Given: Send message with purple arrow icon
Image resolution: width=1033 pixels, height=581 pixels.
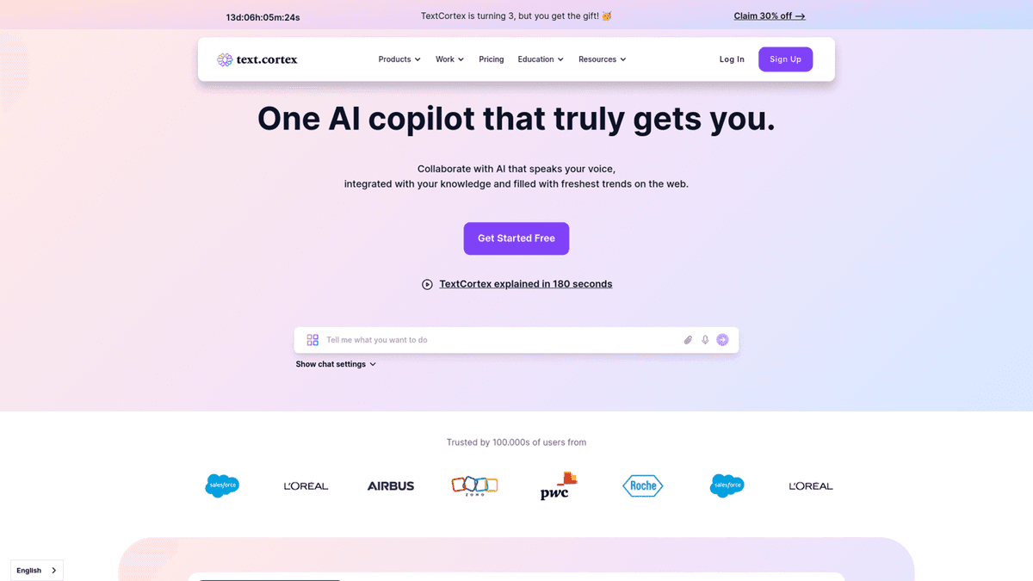Looking at the screenshot, I should [722, 340].
